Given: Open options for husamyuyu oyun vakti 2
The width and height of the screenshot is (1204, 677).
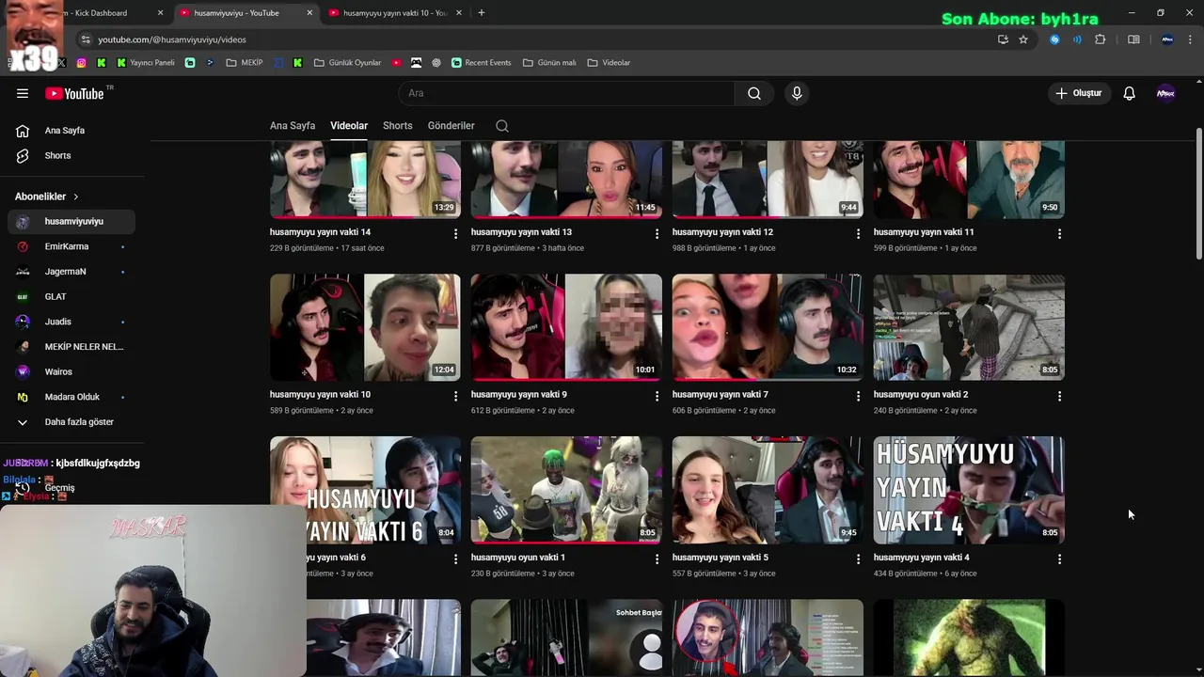Looking at the screenshot, I should (x=1059, y=396).
